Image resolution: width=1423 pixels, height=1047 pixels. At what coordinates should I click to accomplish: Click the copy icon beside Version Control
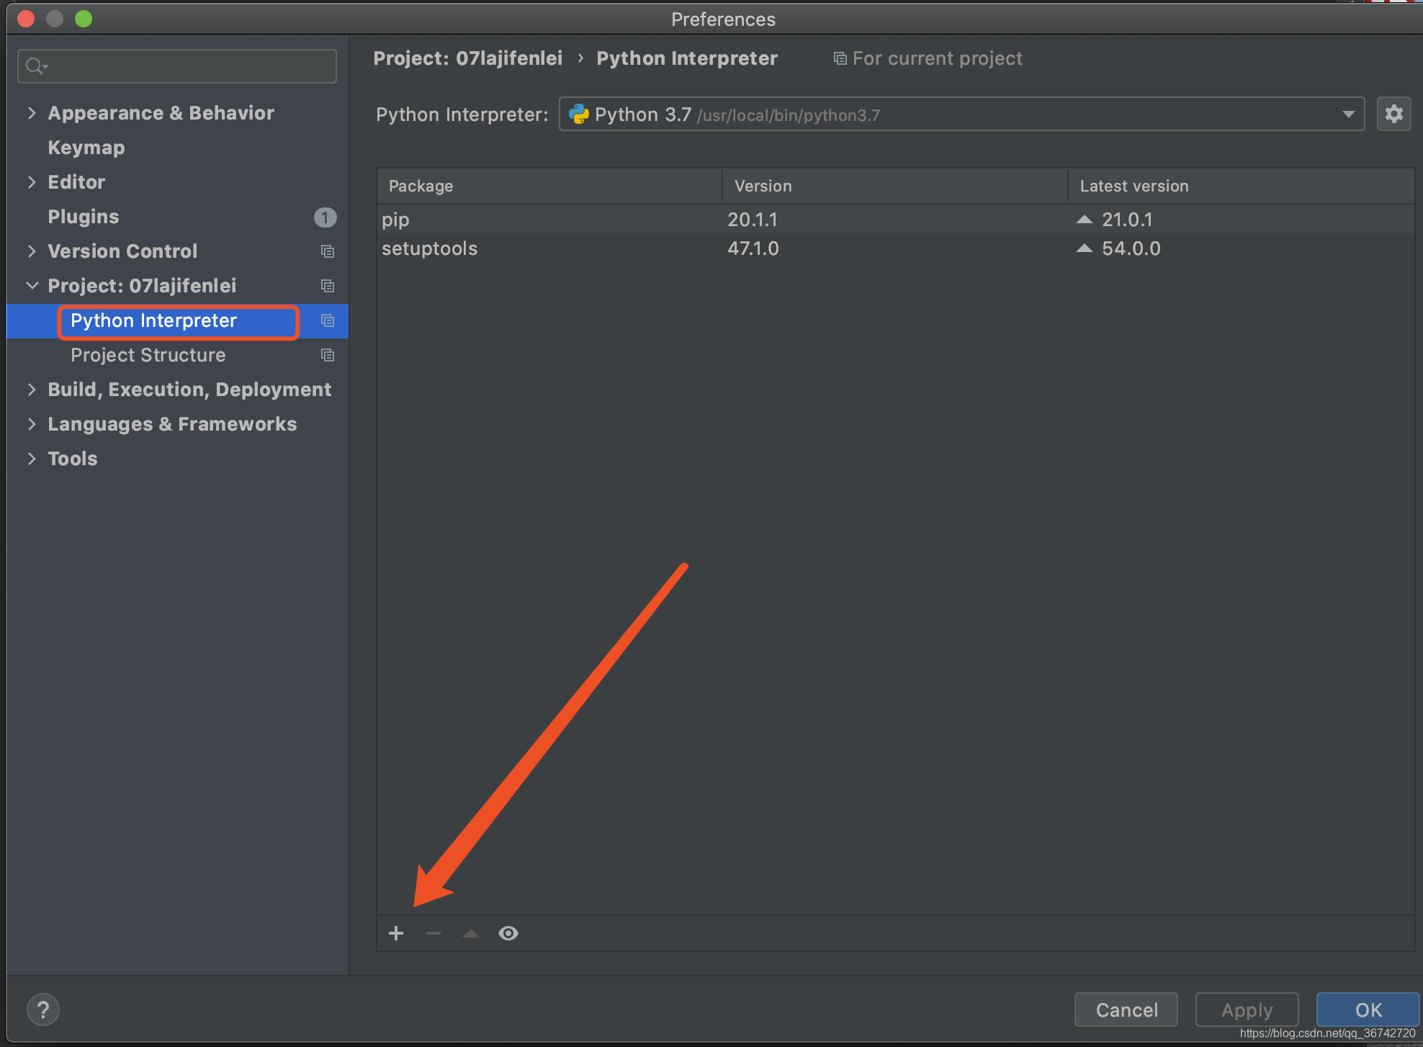[328, 251]
